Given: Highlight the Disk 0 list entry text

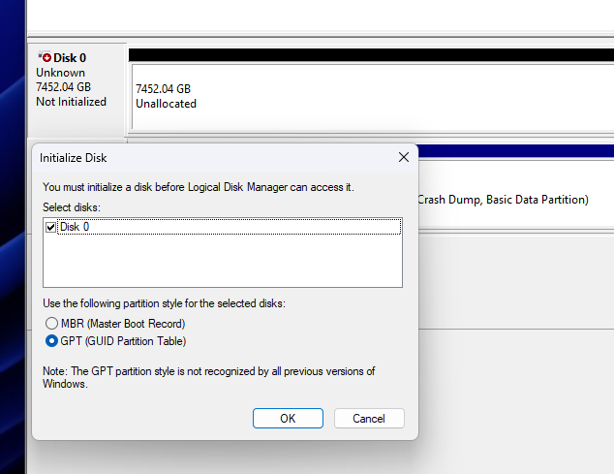Looking at the screenshot, I should [x=75, y=227].
